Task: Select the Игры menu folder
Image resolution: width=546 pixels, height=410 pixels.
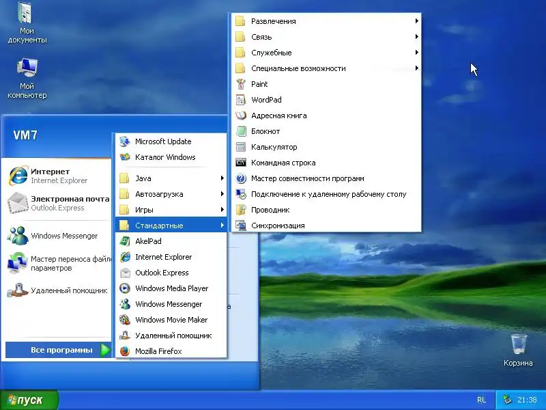Action: 171,210
